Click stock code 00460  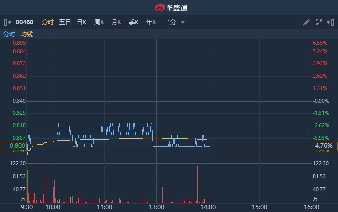tap(25, 22)
